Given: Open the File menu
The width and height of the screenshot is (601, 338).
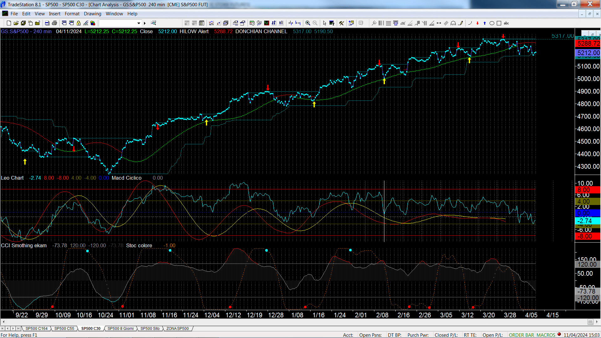Looking at the screenshot, I should pos(14,14).
